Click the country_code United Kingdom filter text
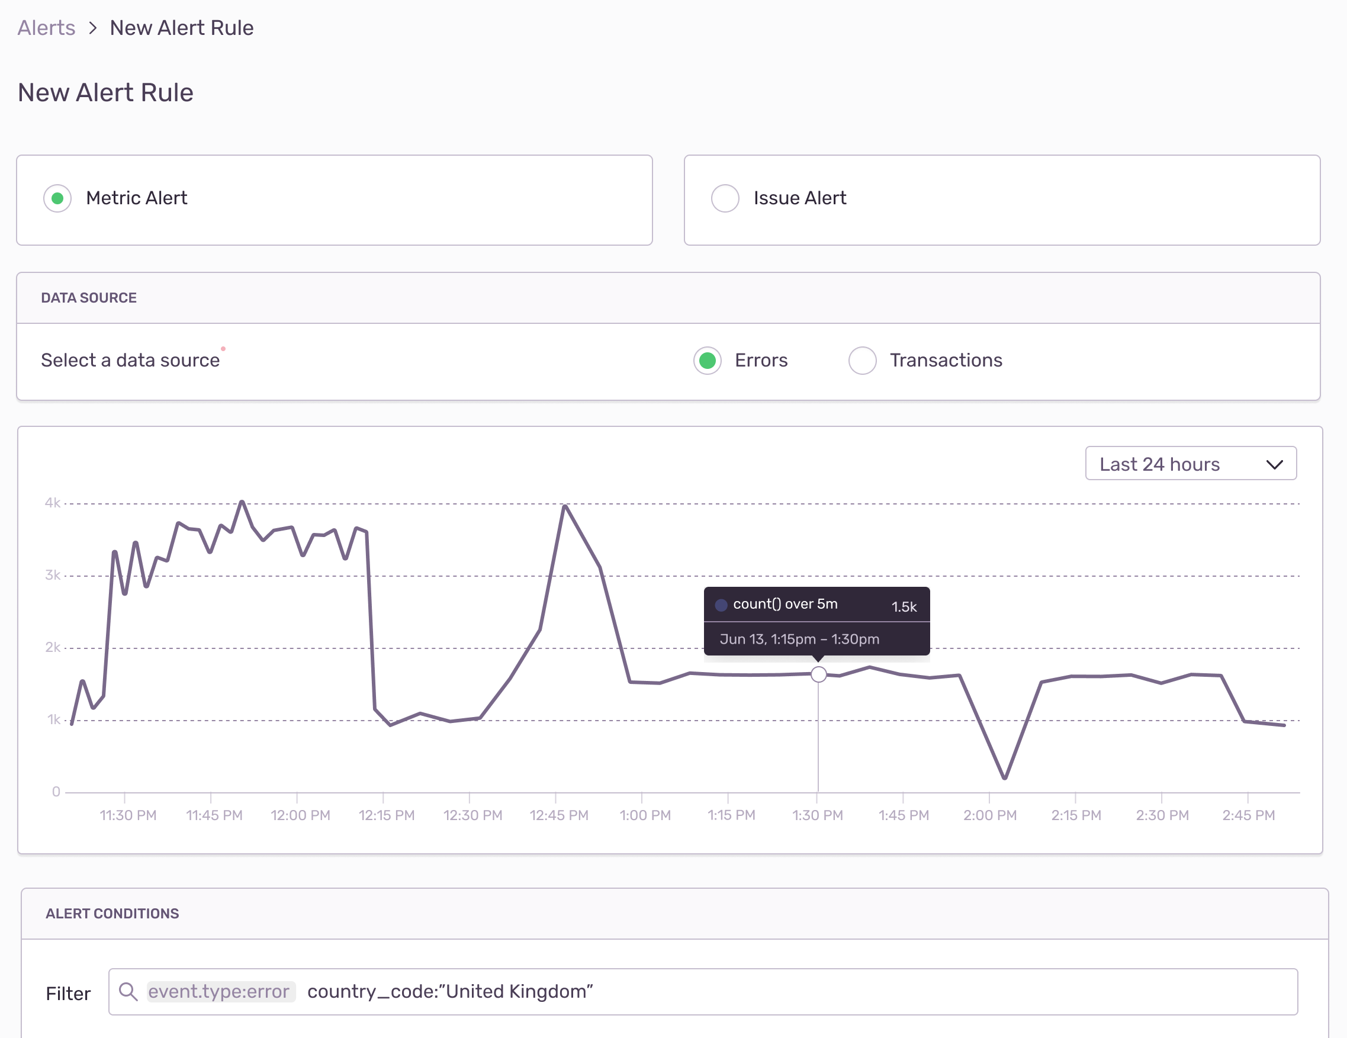This screenshot has height=1038, width=1347. point(449,991)
